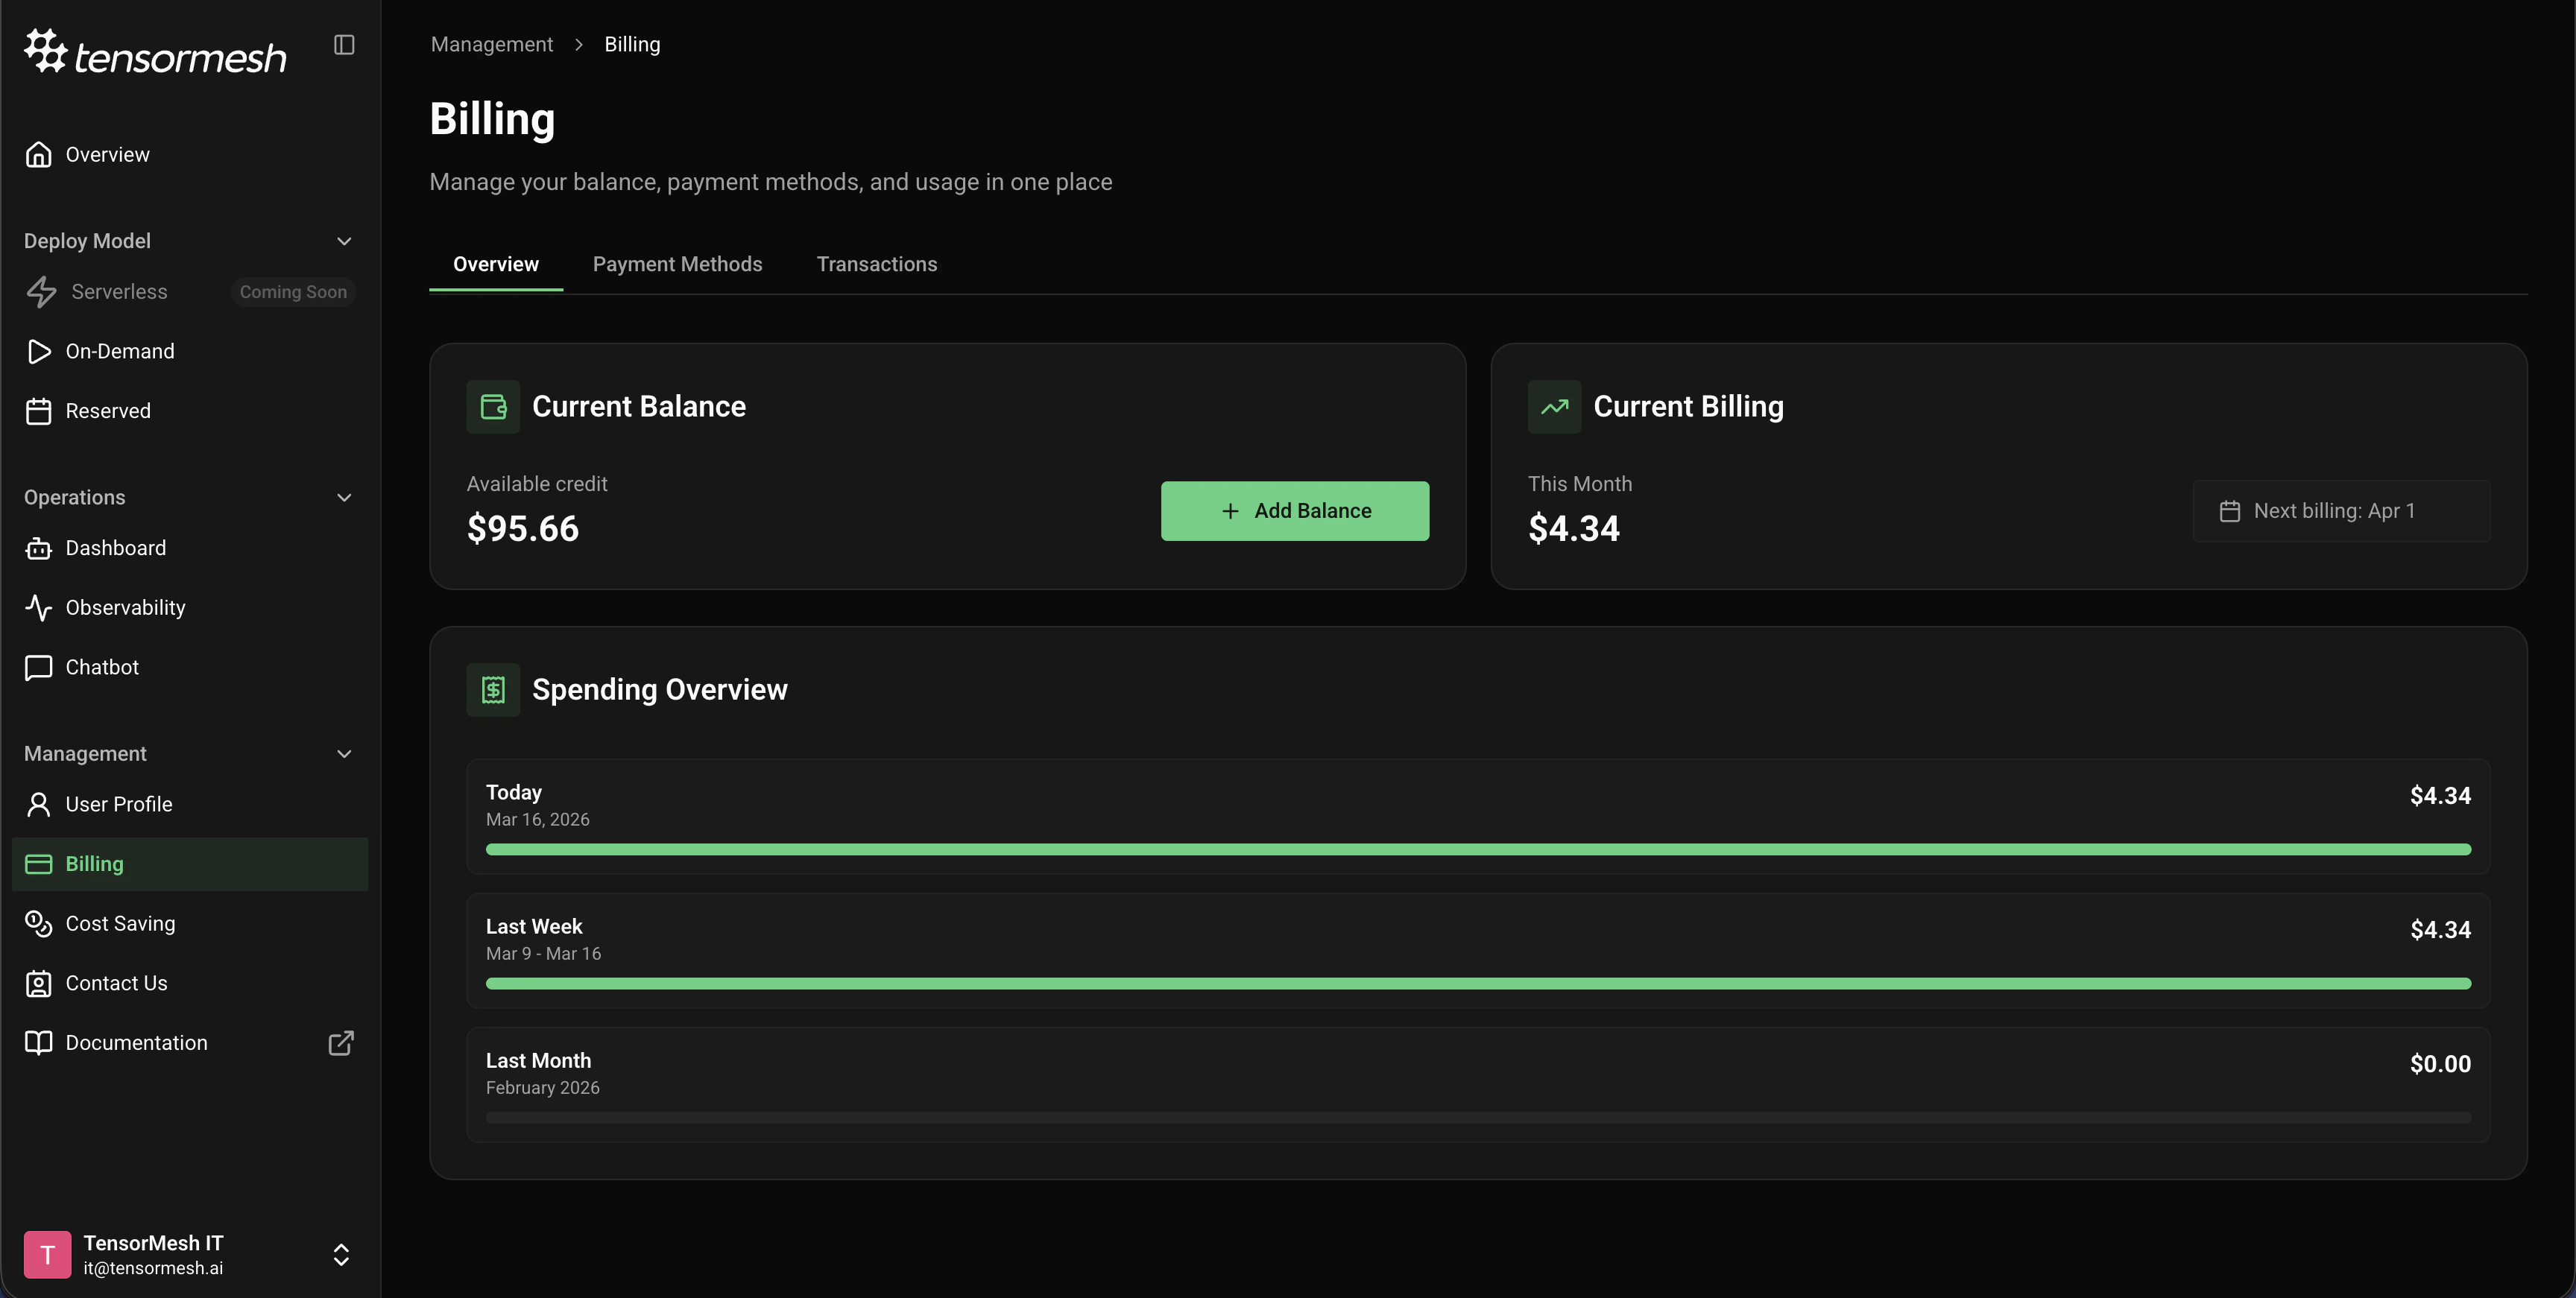Click the Management breadcrumb link
Screen dimensions: 2576x1298
pos(491,44)
